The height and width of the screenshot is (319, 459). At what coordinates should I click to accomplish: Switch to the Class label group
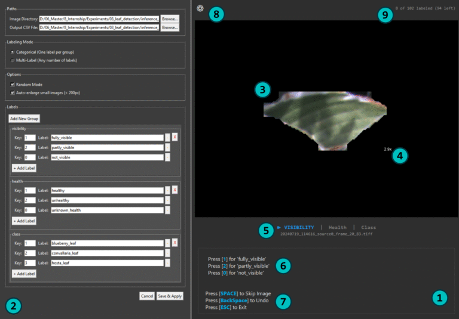pos(368,227)
